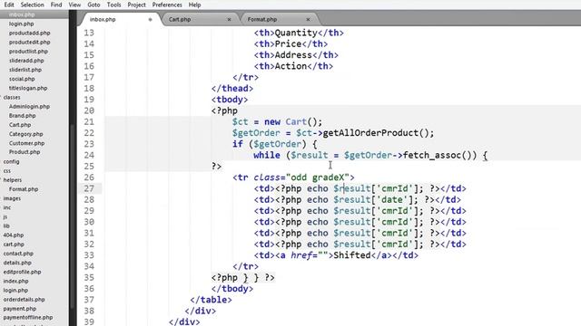Click the 'Shifted' link text in code
Screen dimensions: 581x326
(x=352, y=255)
